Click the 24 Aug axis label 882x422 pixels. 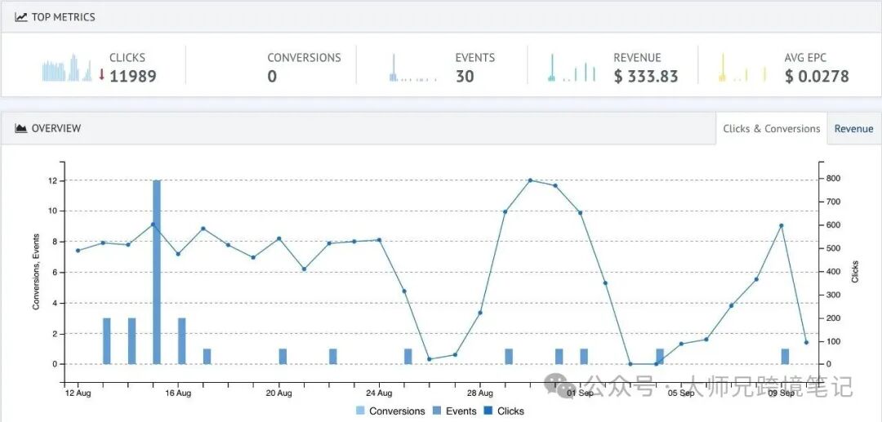[x=379, y=393]
